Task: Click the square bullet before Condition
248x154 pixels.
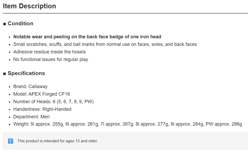Action: pos(4,24)
